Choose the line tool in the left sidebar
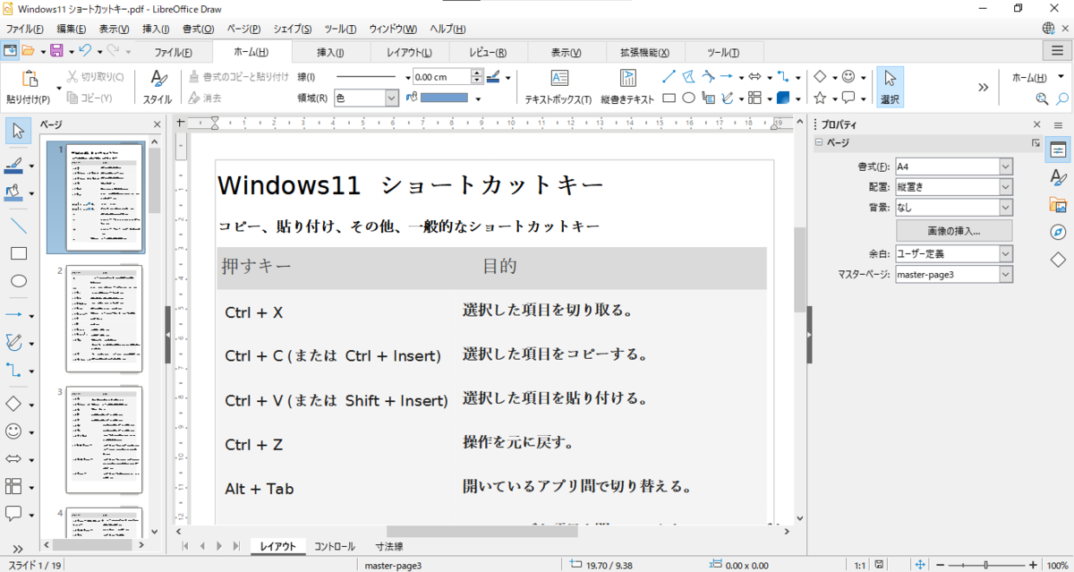The image size is (1074, 572). click(x=18, y=225)
